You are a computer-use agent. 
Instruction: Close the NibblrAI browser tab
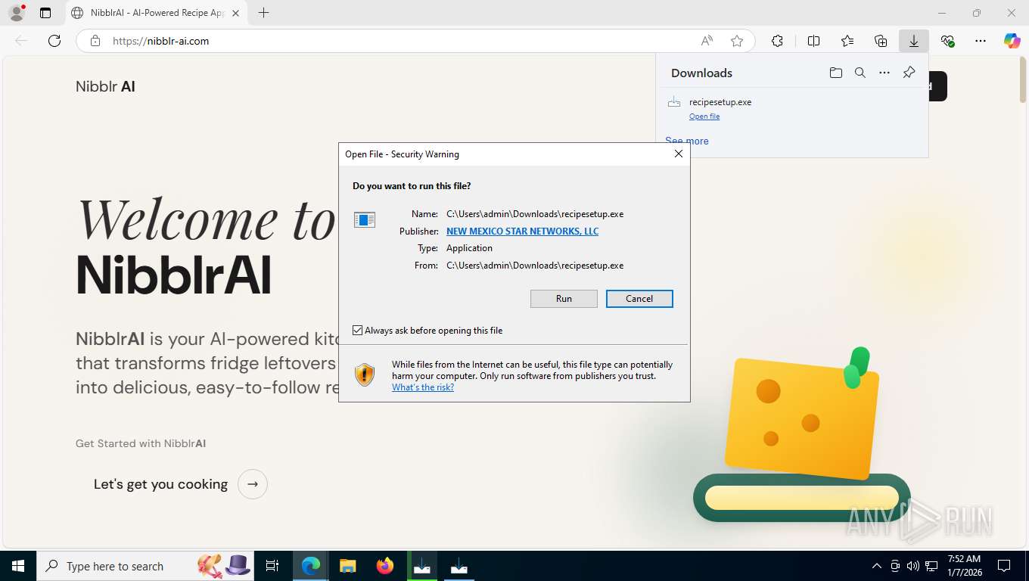tap(235, 13)
